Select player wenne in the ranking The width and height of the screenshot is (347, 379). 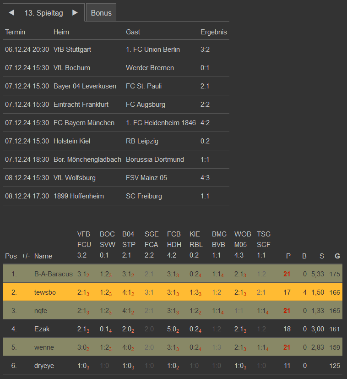coord(44,347)
